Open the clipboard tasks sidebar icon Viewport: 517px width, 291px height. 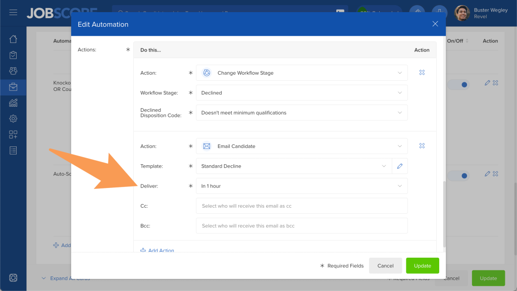[13, 55]
